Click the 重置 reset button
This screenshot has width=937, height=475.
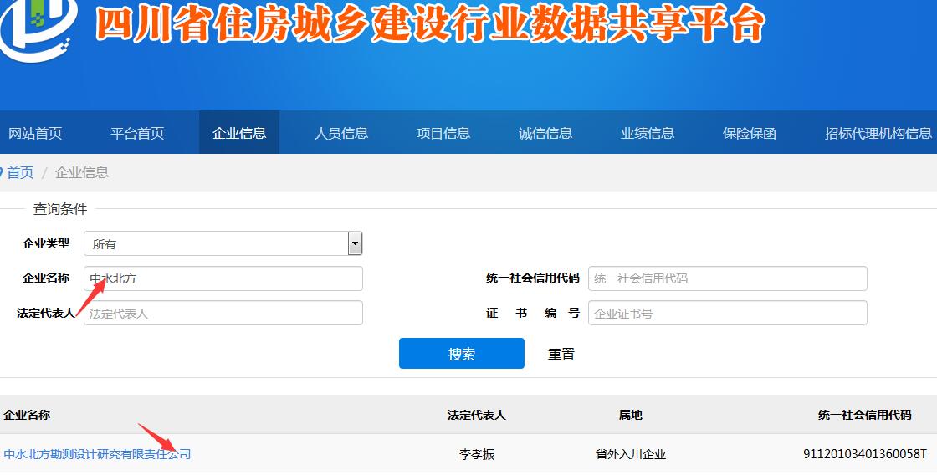(561, 354)
